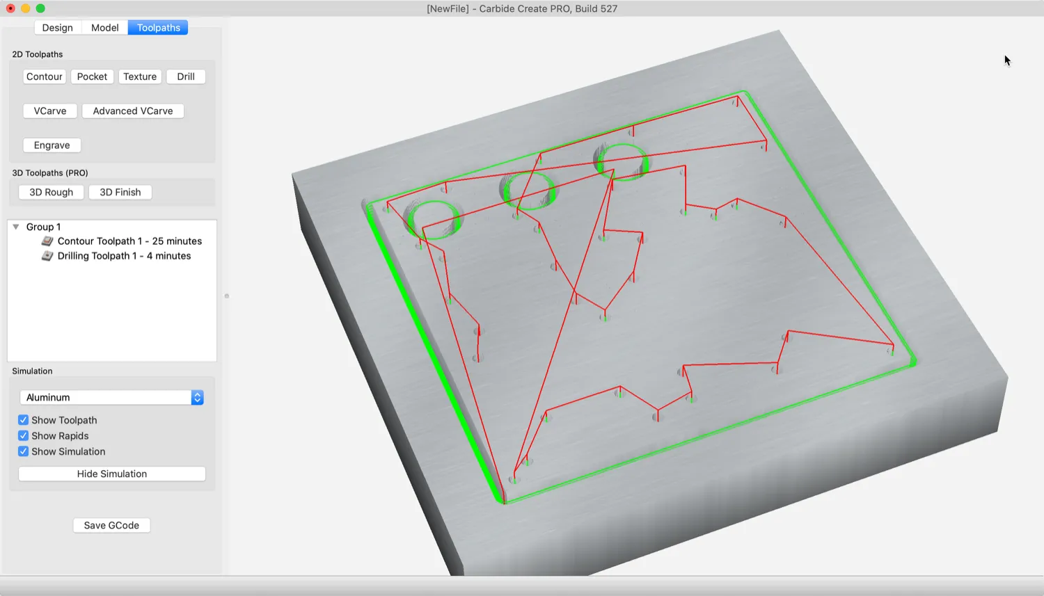Start a Drill toolpath
The image size is (1044, 596).
coord(186,76)
